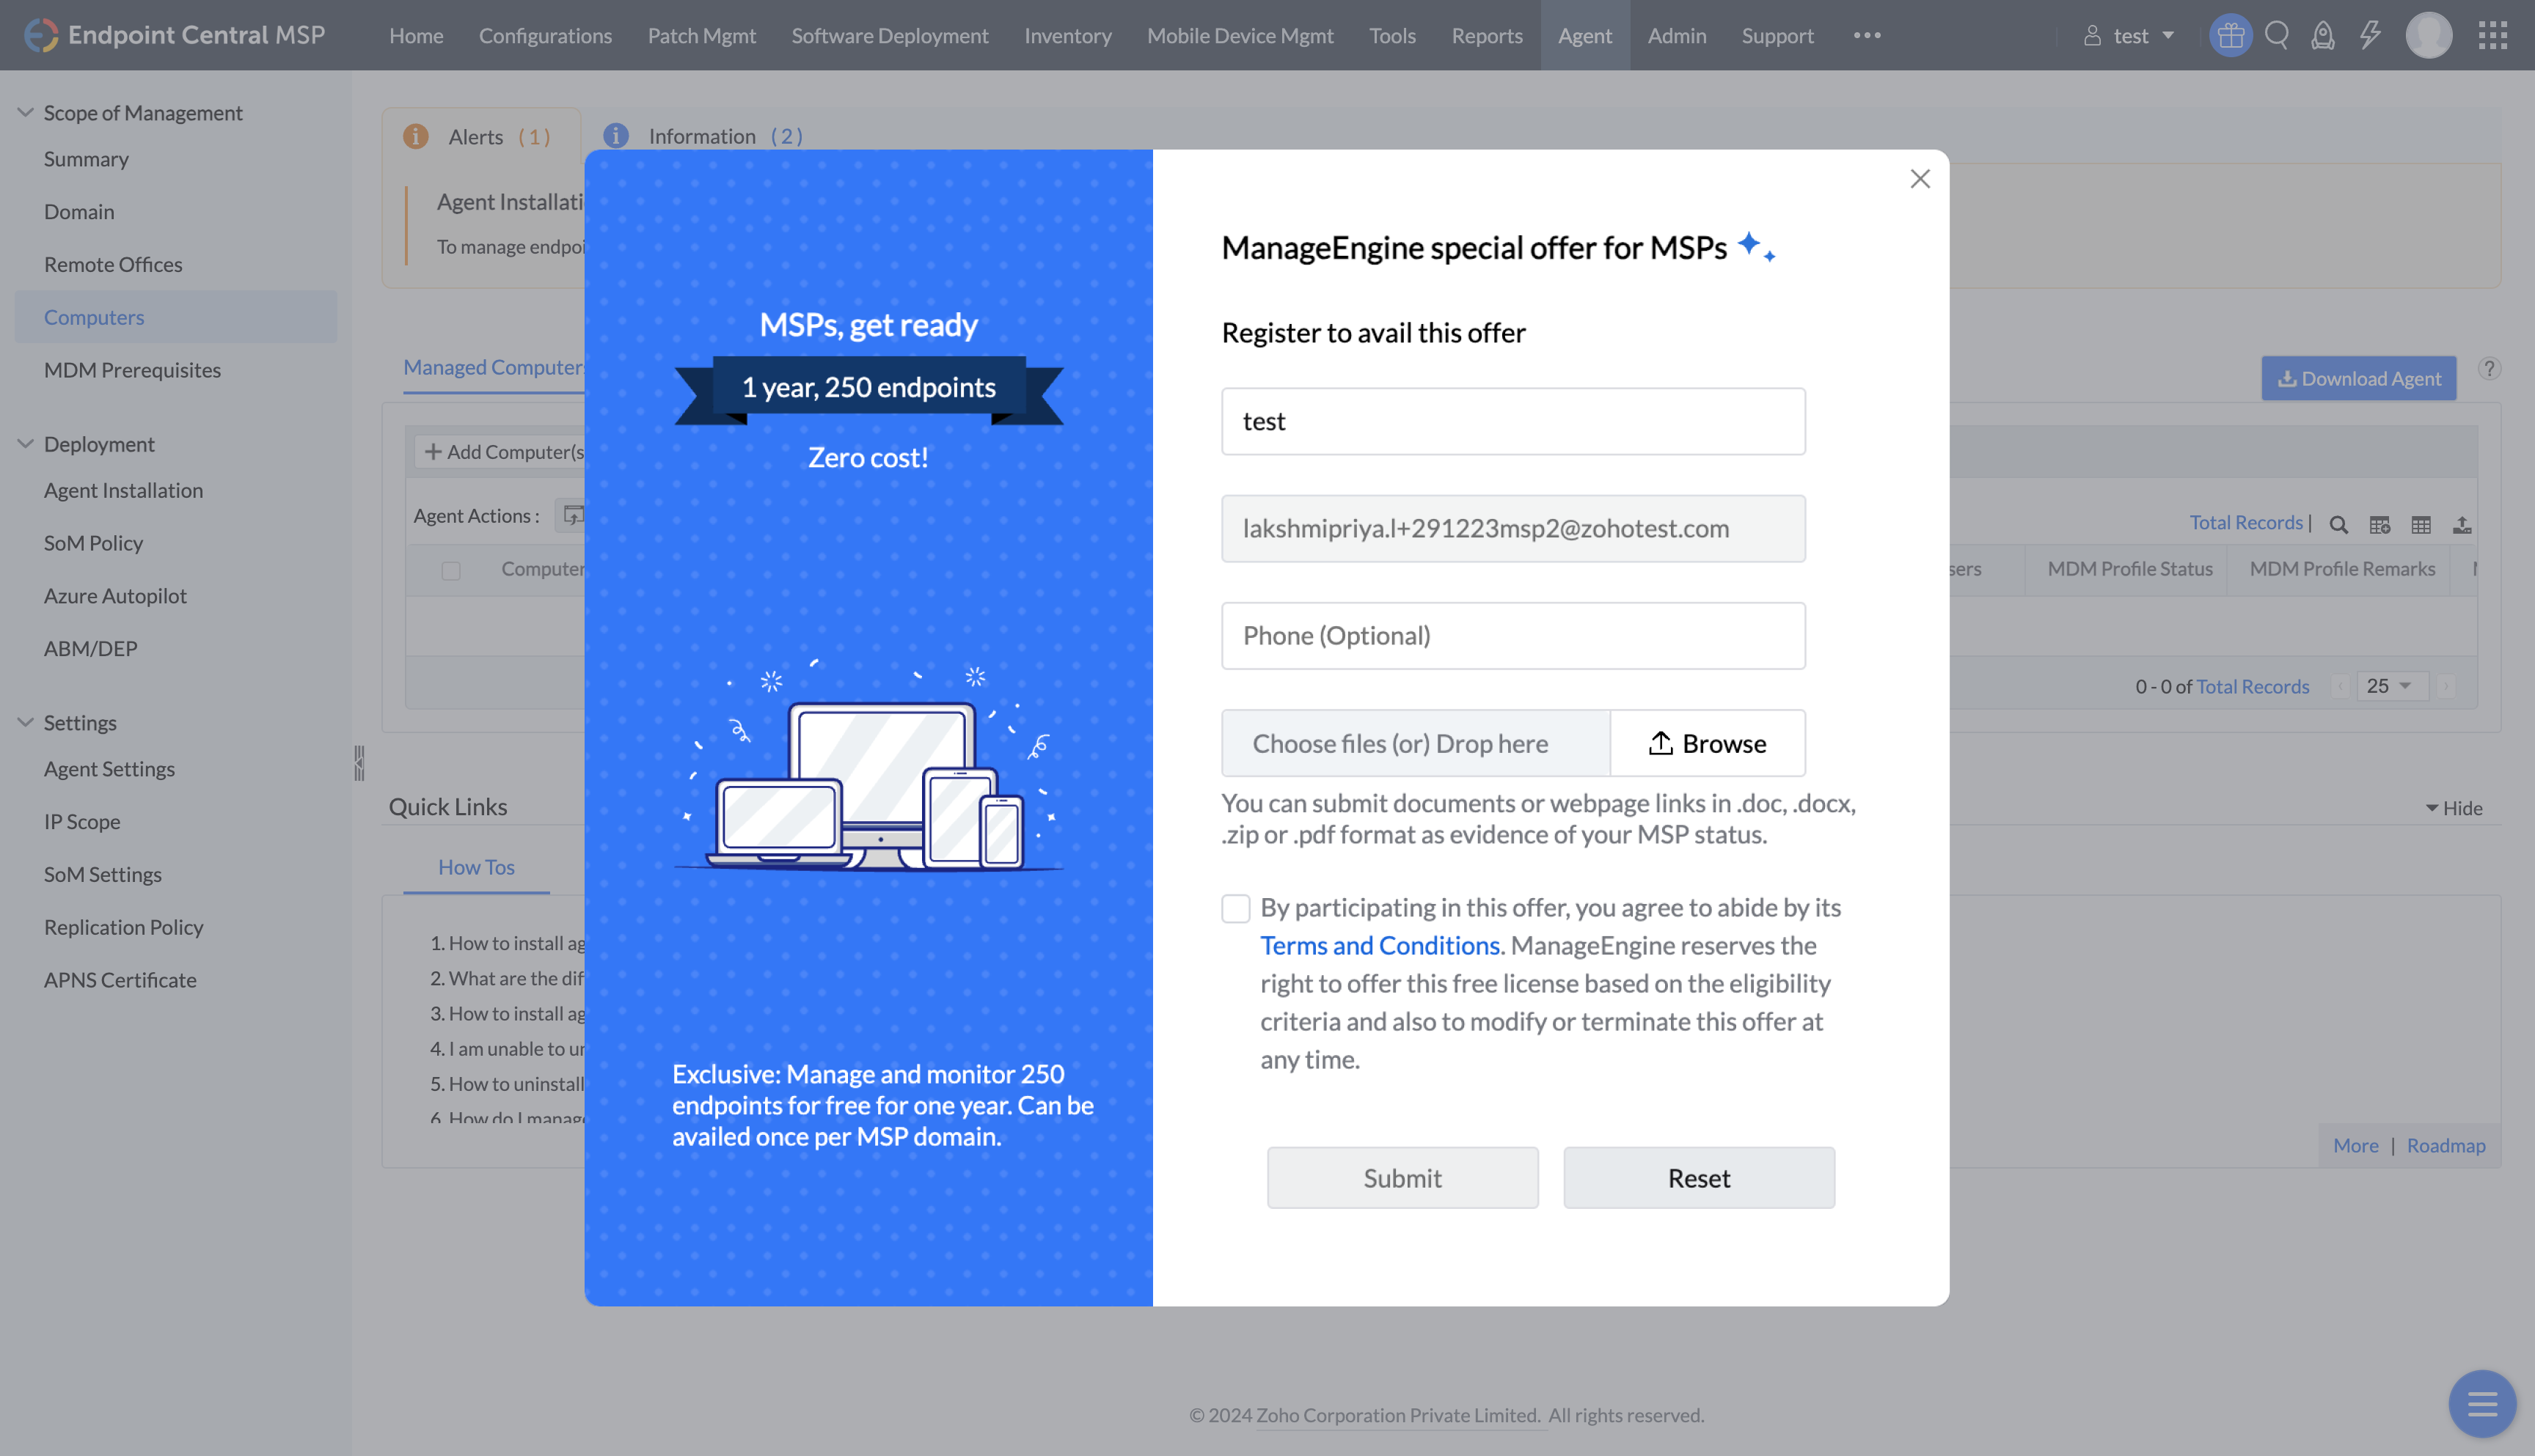
Task: Collapse the Scope of Management section
Action: pyautogui.click(x=26, y=113)
